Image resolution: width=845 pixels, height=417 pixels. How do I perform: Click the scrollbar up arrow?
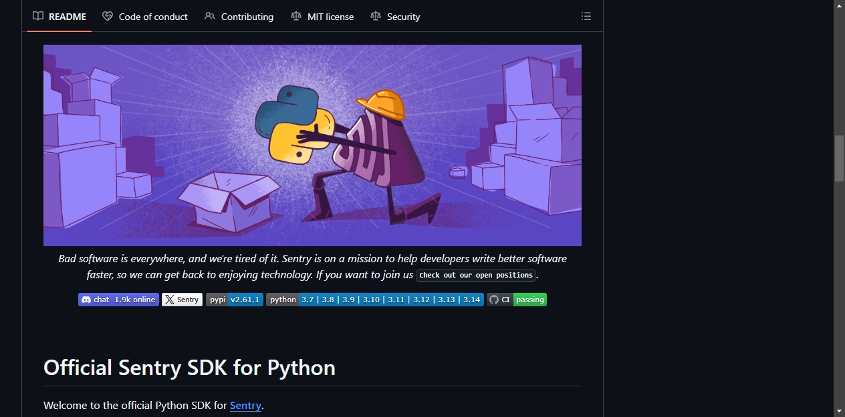click(839, 5)
